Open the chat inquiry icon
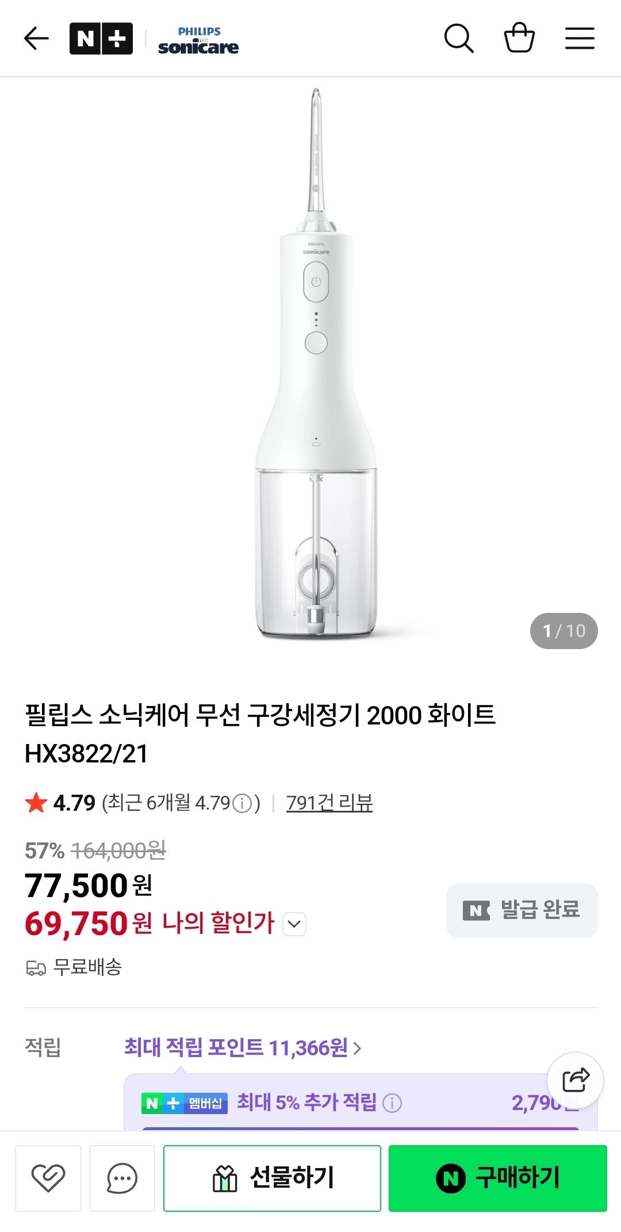This screenshot has width=621, height=1232. point(122,1178)
